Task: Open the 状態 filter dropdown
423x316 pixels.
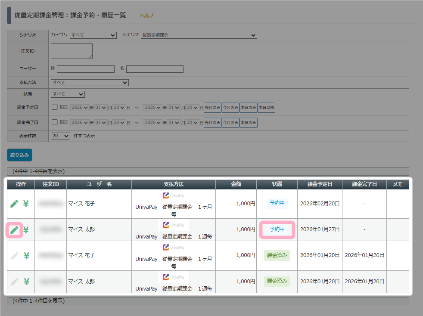Action: pos(68,94)
